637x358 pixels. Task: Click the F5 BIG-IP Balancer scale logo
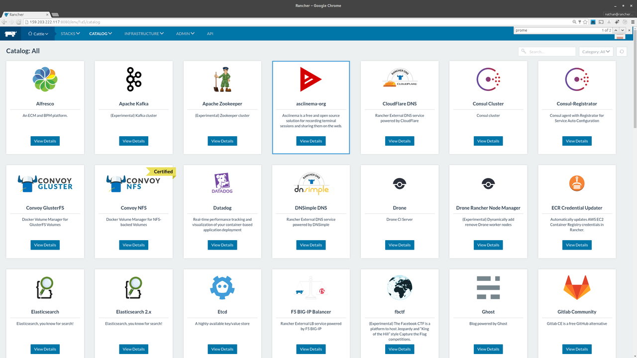coord(311,287)
